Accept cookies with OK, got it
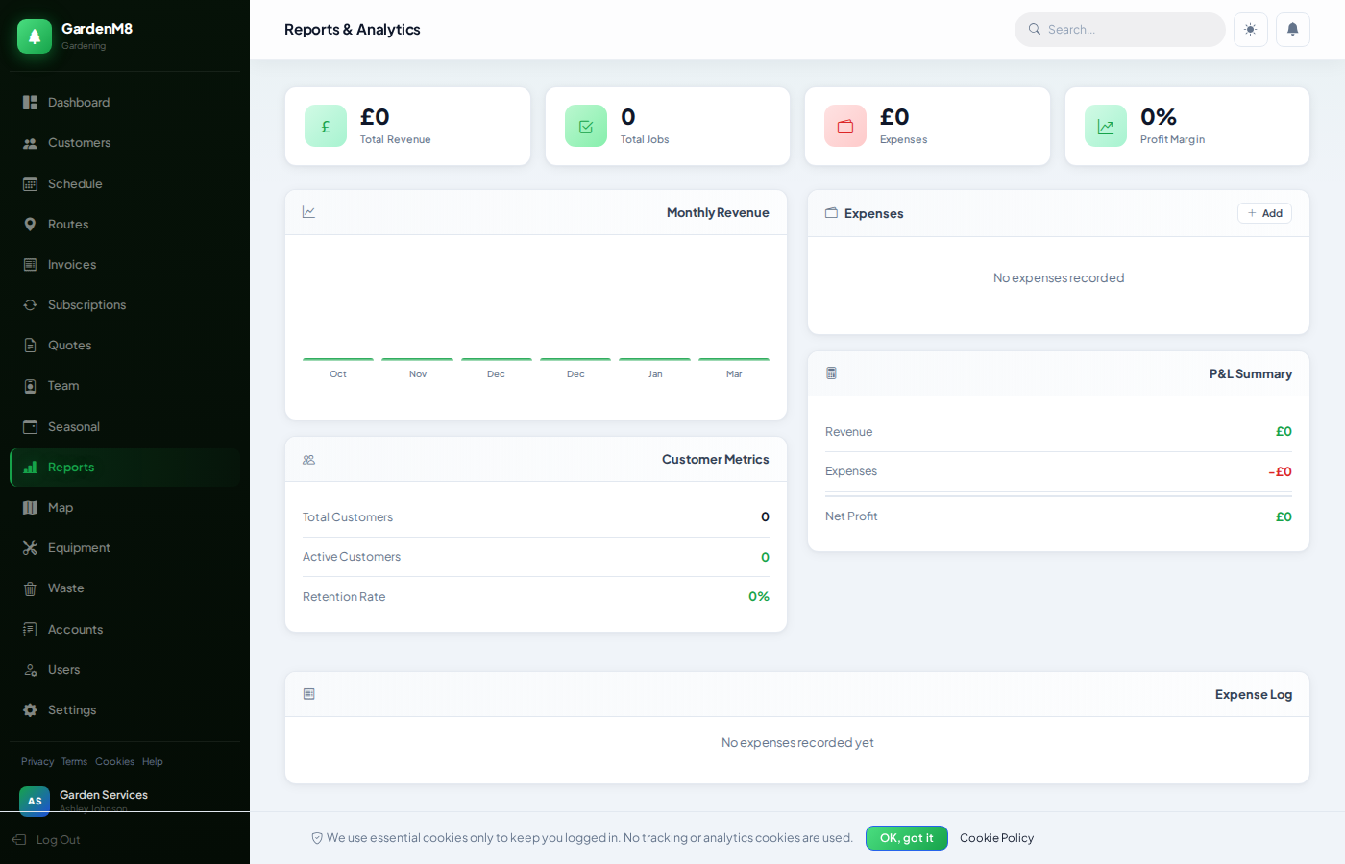This screenshot has height=864, width=1345. (x=906, y=837)
